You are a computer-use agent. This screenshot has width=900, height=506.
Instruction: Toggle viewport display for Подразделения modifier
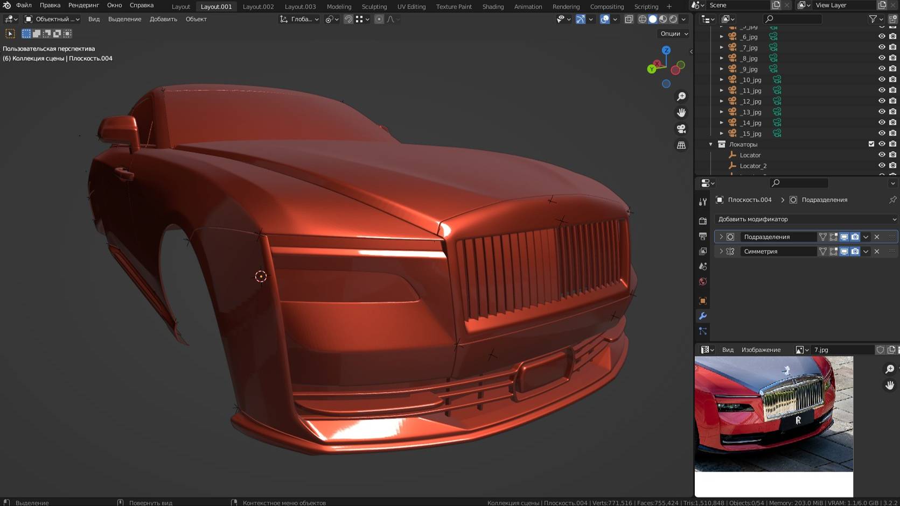click(x=844, y=237)
